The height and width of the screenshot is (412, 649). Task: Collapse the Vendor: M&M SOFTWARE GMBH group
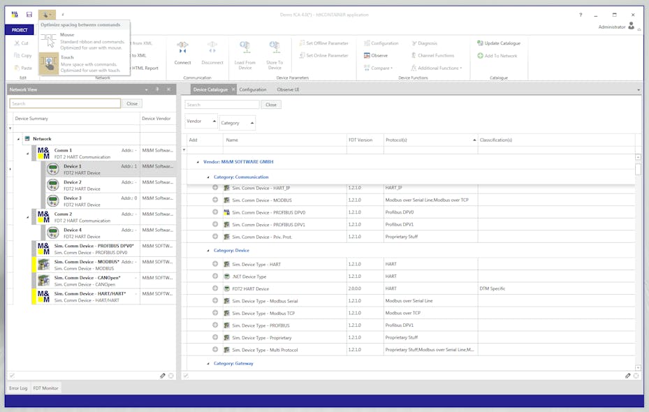pos(198,162)
